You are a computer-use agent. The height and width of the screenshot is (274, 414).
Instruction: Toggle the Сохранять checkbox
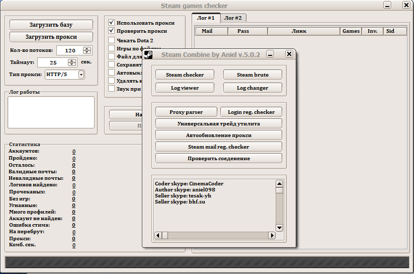pos(111,64)
